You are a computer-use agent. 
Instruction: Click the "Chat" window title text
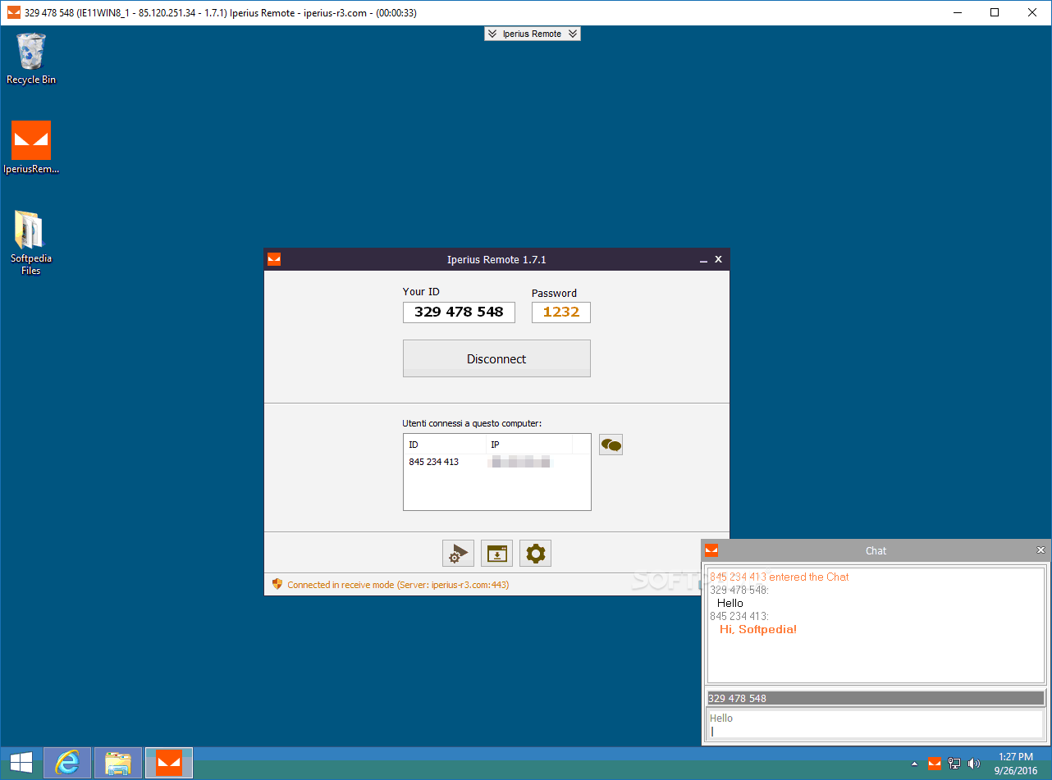pos(876,550)
